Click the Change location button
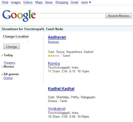The image size is (133, 122). (x=11, y=46)
